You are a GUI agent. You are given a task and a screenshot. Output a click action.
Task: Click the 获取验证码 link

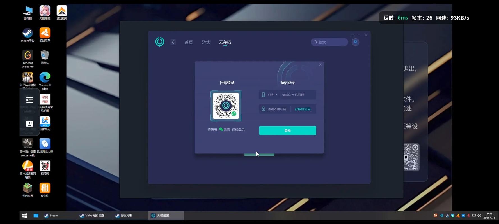(x=302, y=109)
